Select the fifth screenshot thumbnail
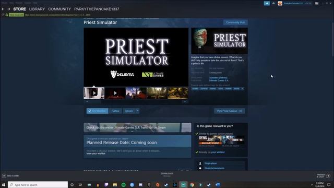 point(177,93)
